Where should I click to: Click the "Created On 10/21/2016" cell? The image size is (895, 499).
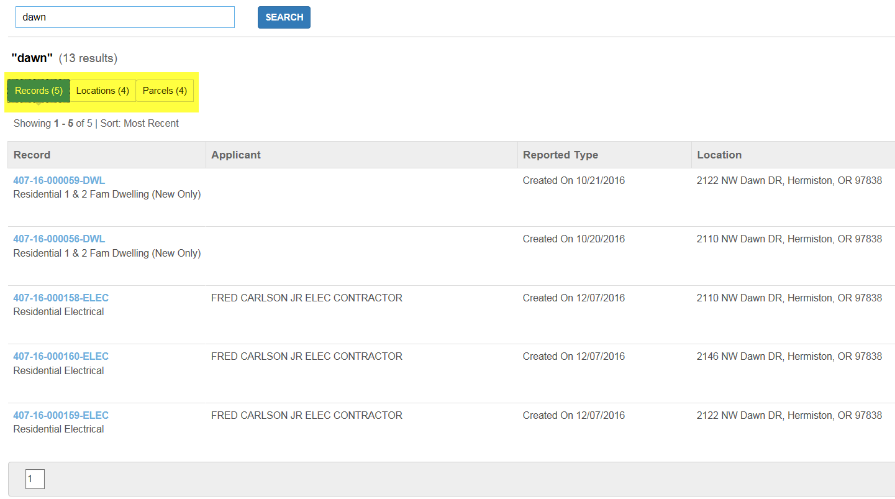click(x=573, y=180)
